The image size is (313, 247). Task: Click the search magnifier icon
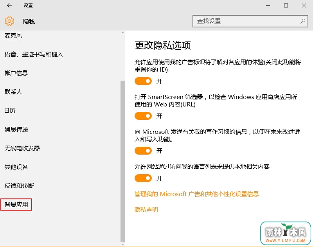[x=303, y=21]
